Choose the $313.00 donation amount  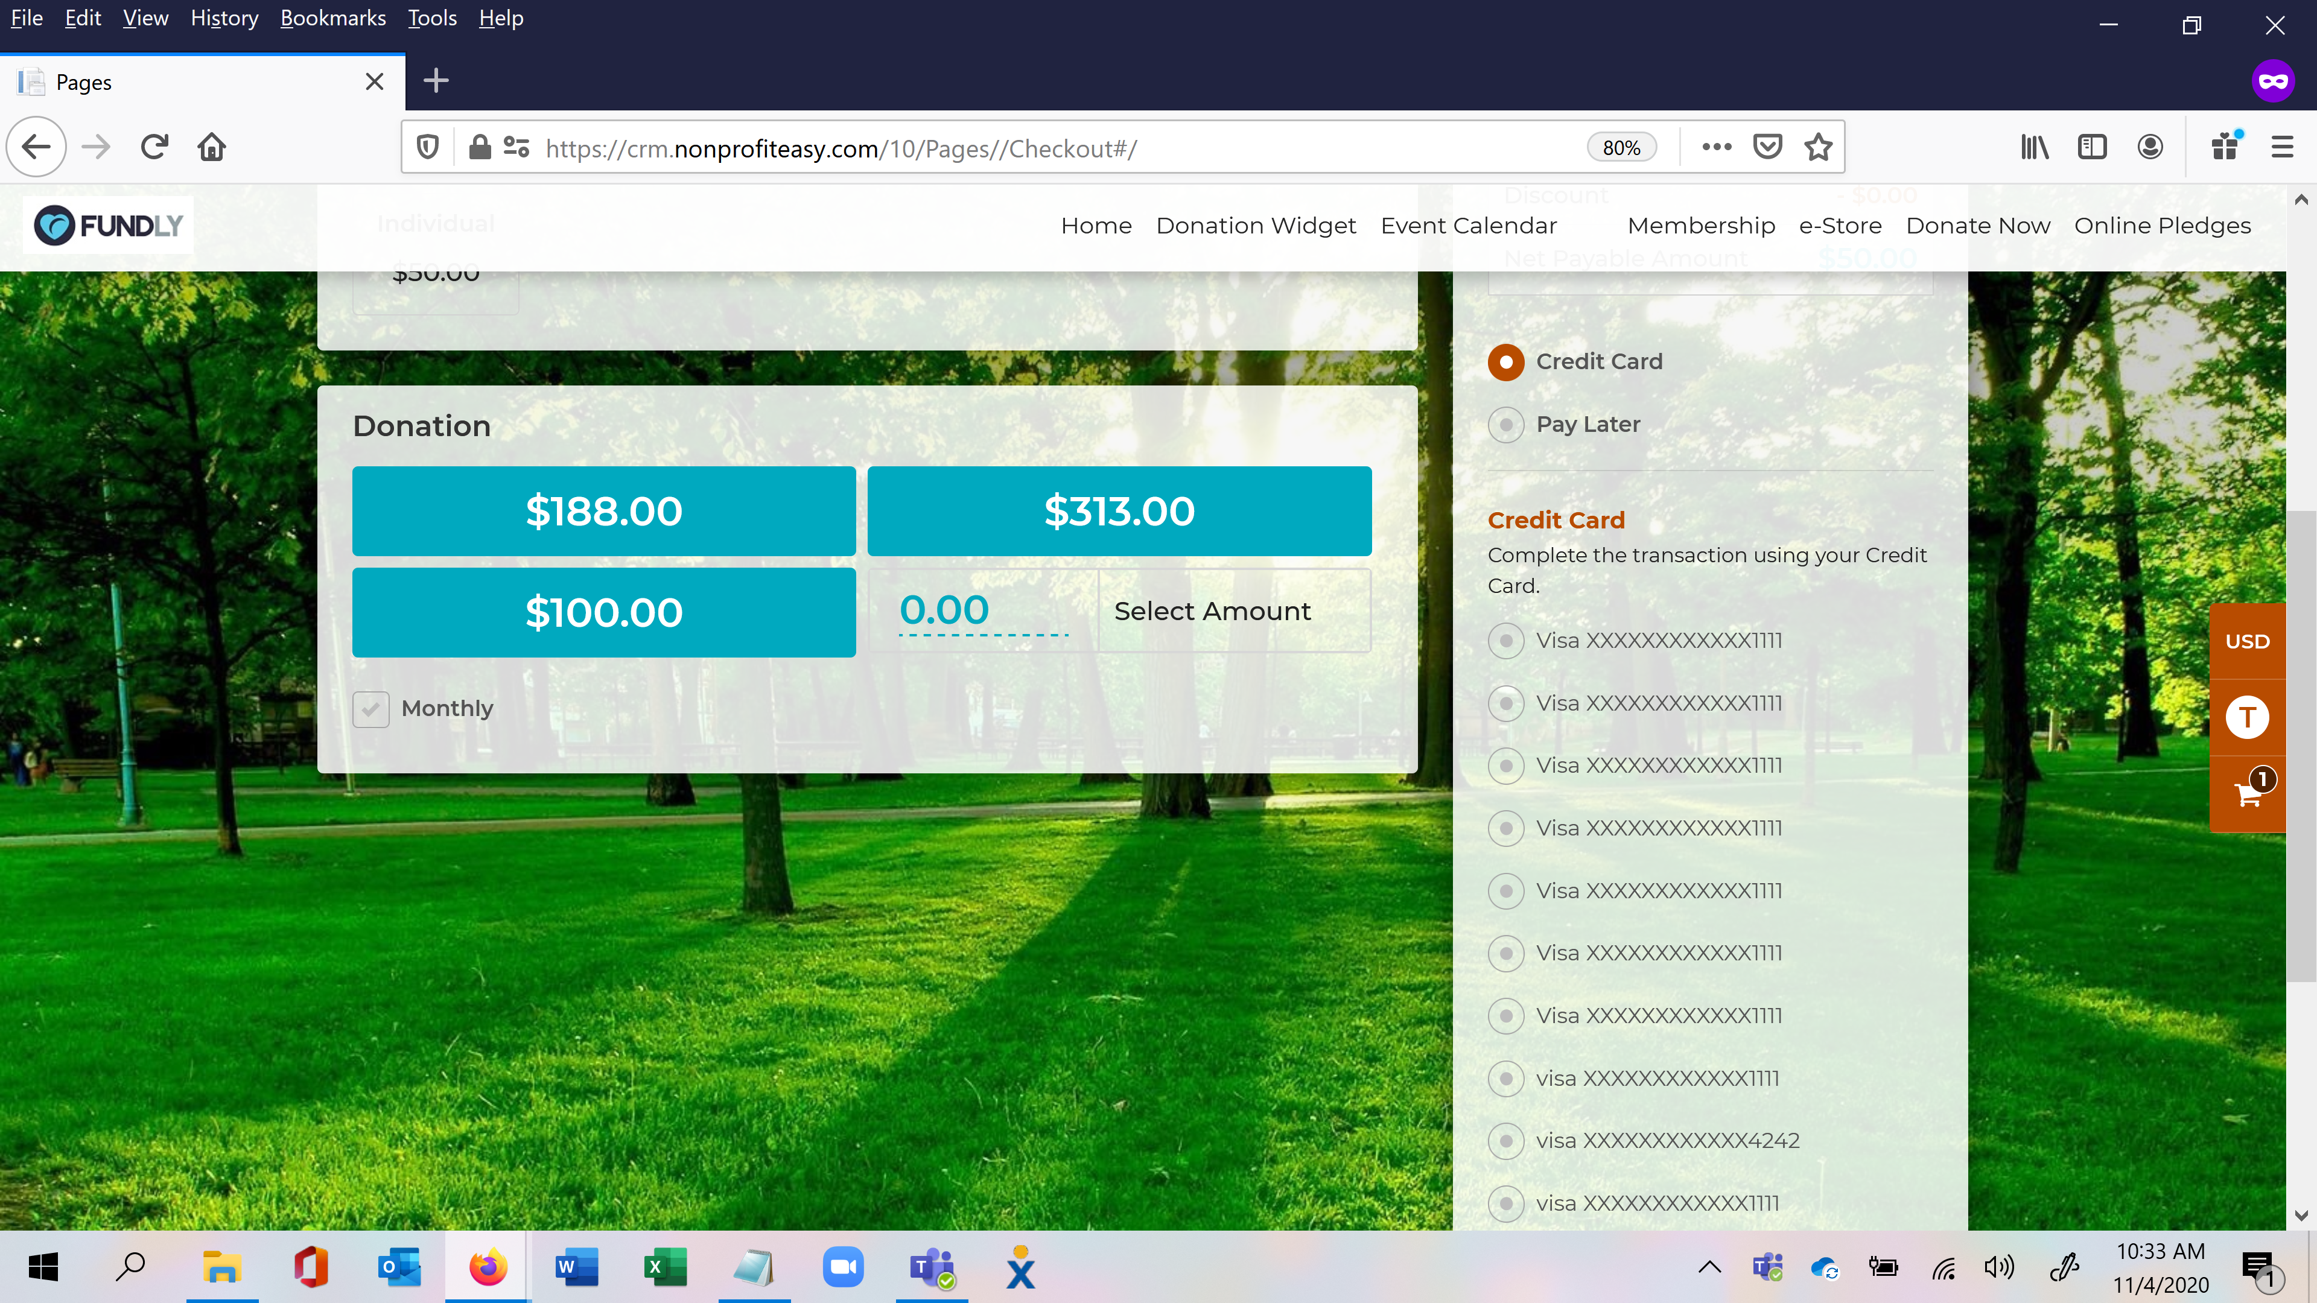pyautogui.click(x=1119, y=511)
